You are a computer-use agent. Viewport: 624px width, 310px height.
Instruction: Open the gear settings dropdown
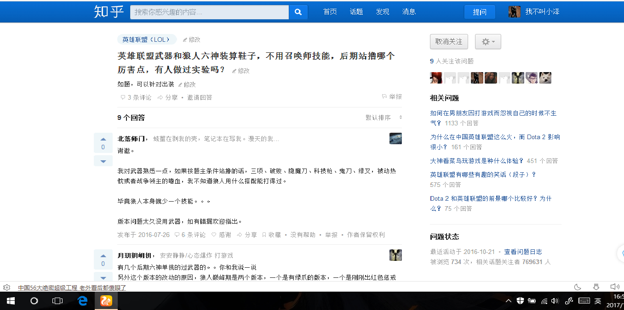pos(488,42)
